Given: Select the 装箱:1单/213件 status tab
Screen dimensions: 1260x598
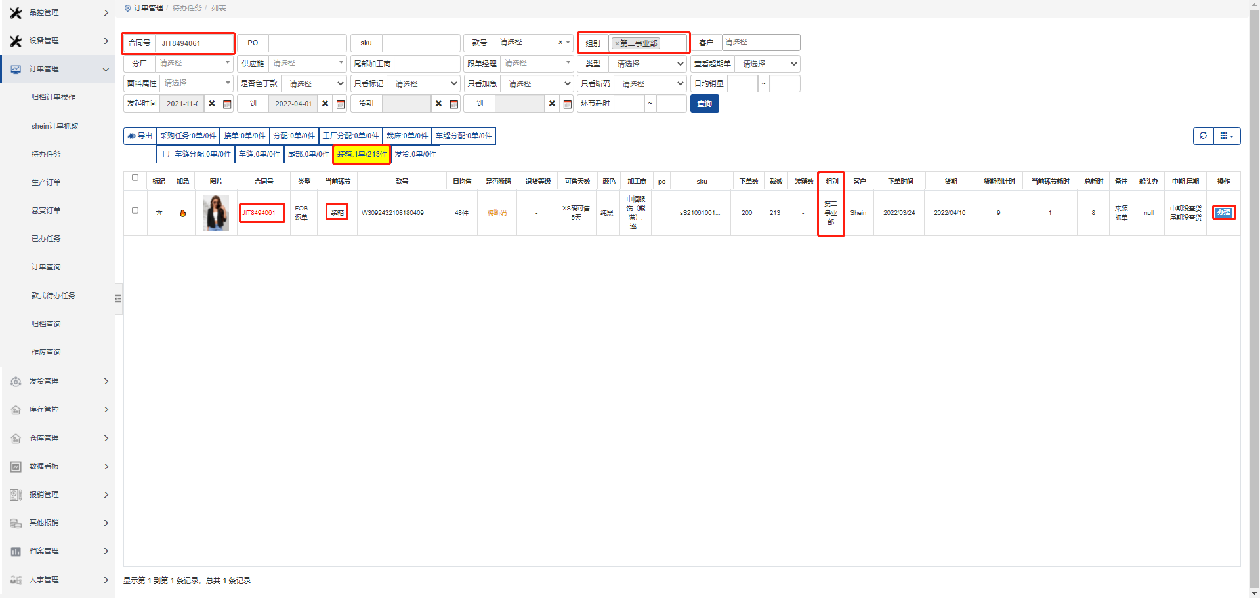Looking at the screenshot, I should point(362,154).
